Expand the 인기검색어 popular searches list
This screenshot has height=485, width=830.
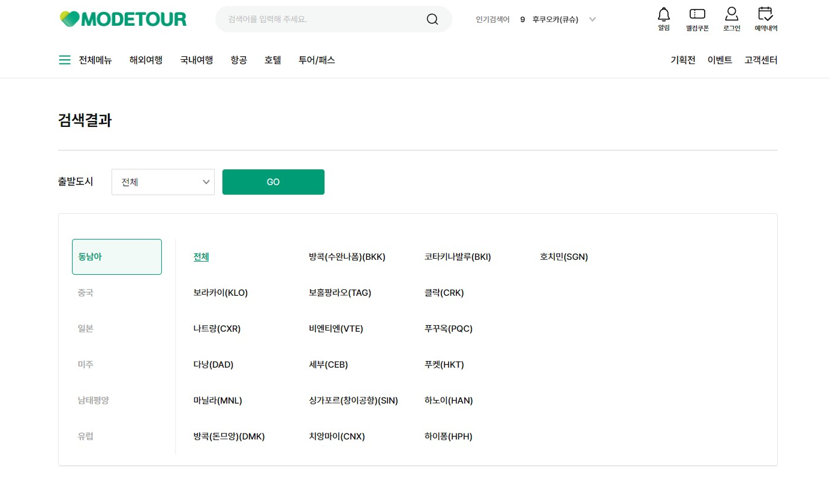593,19
